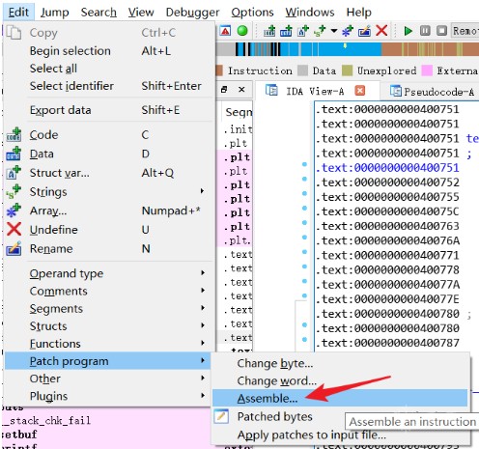Choose Select all menu entry
The width and height of the screenshot is (479, 449).
tap(109, 69)
